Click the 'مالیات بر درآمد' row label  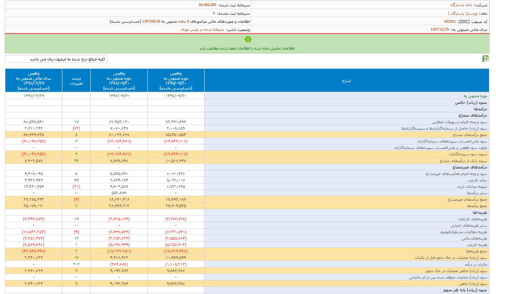pyautogui.click(x=475, y=265)
